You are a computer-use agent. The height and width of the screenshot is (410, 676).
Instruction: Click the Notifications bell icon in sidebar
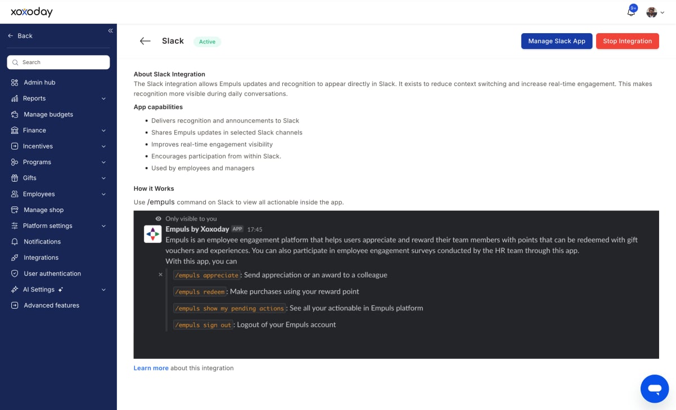coord(15,242)
